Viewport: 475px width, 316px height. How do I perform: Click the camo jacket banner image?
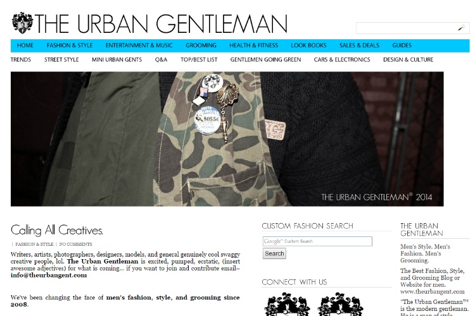[x=227, y=139]
